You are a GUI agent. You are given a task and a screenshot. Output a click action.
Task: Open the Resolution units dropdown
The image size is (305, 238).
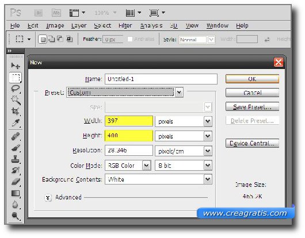[x=184, y=151]
